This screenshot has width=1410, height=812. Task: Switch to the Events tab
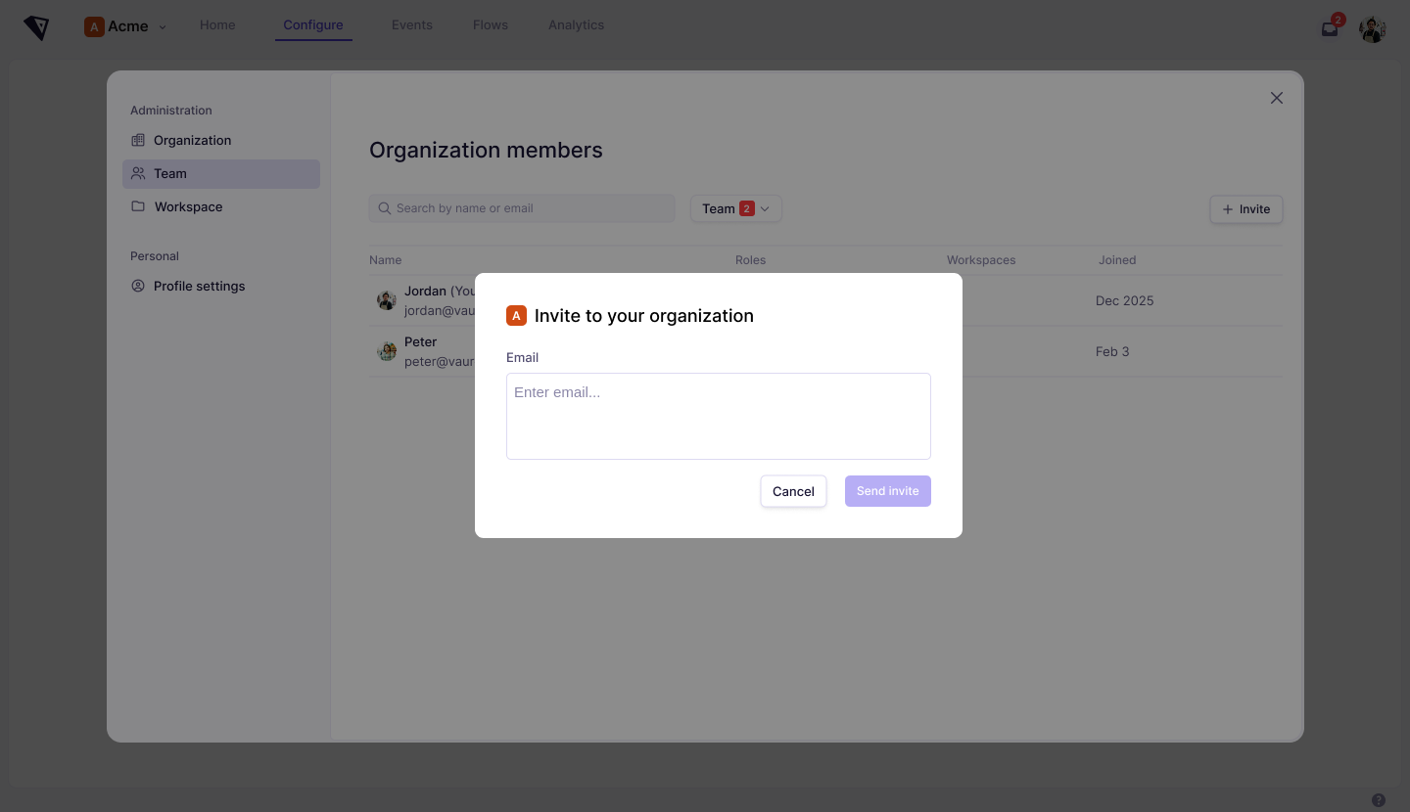[x=412, y=24]
